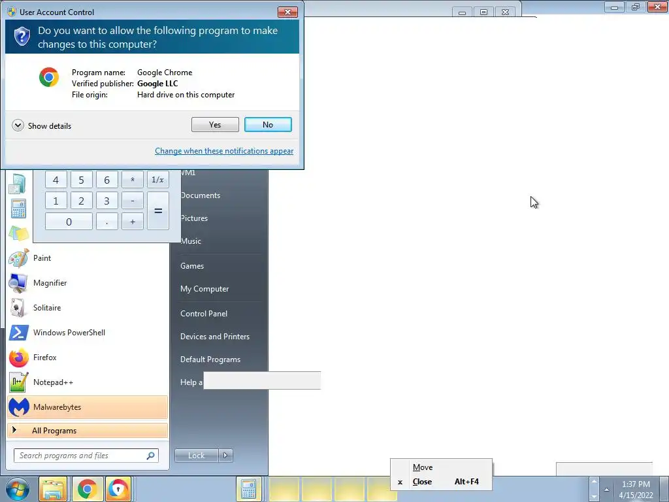Open Pictures from the Start menu
The height and width of the screenshot is (502, 669).
tap(194, 218)
